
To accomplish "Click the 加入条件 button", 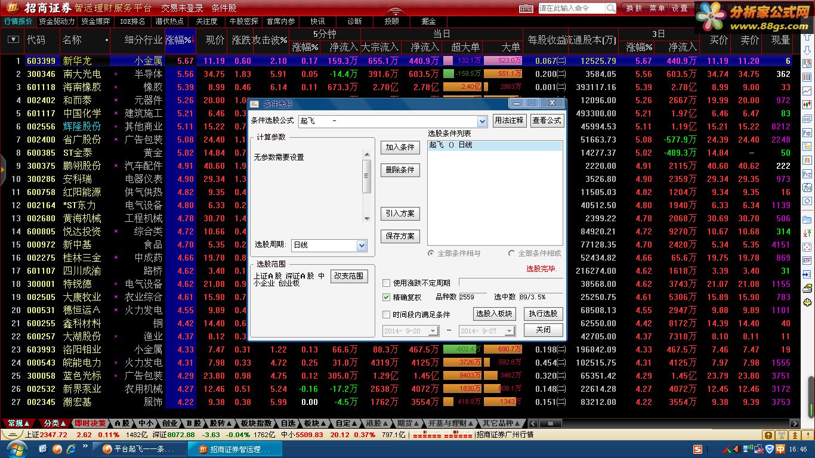I will click(x=400, y=147).
